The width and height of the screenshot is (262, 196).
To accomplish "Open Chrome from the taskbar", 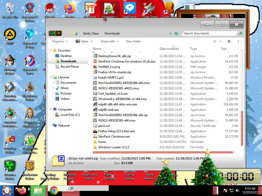I will 54,190.
